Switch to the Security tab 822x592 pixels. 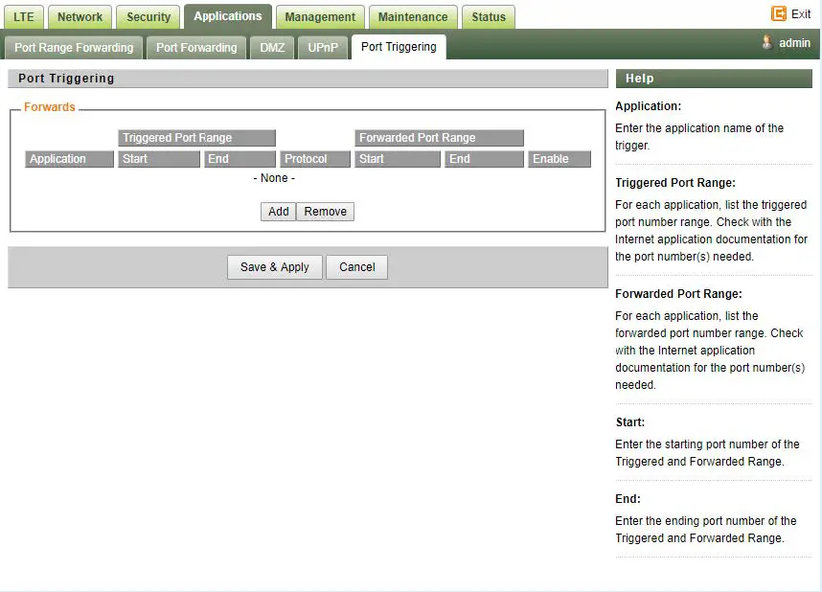pyautogui.click(x=148, y=17)
